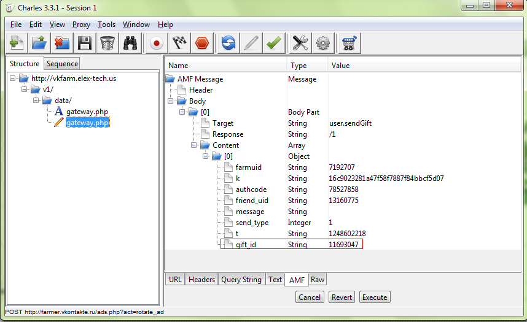This screenshot has height=322, width=527.
Task: Open the Help menu
Action: pos(165,25)
